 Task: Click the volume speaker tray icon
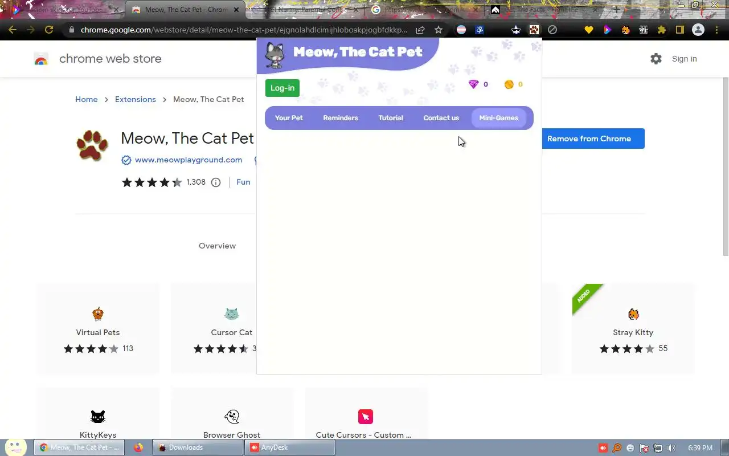pyautogui.click(x=671, y=448)
